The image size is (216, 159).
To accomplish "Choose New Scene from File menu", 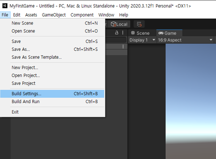I will point(52,23).
